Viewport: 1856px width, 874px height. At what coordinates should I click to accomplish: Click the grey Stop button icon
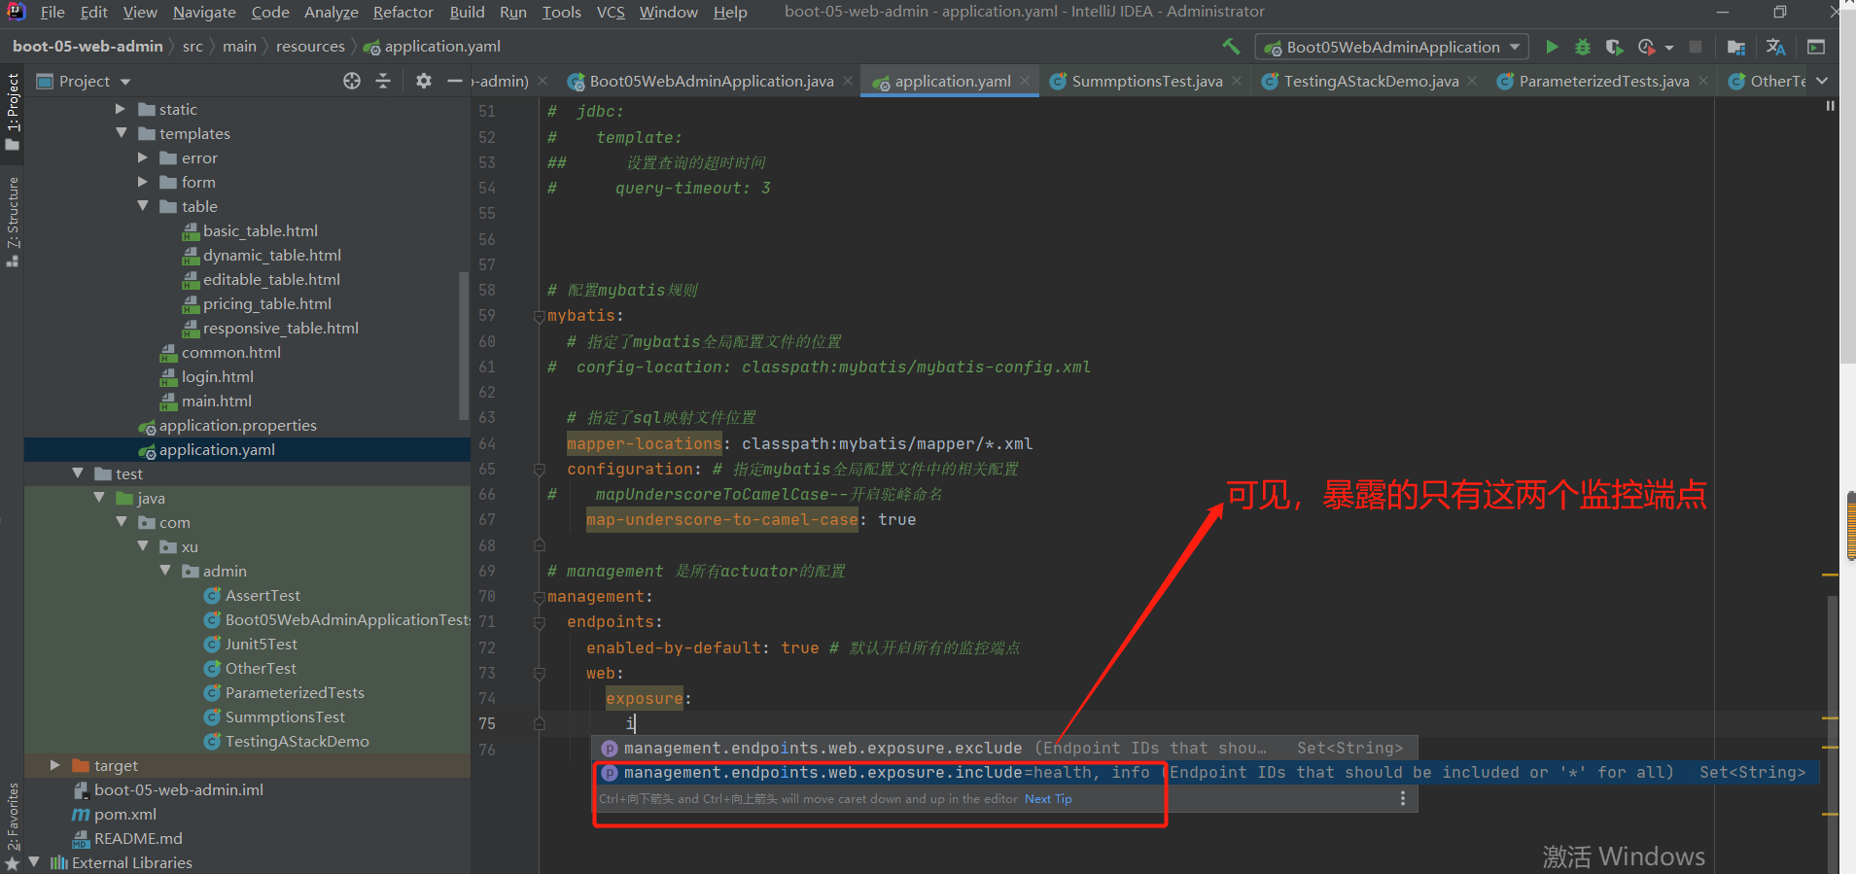click(x=1696, y=47)
